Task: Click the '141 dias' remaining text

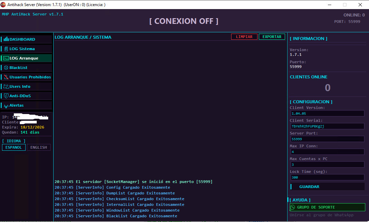Action: [x=30, y=132]
